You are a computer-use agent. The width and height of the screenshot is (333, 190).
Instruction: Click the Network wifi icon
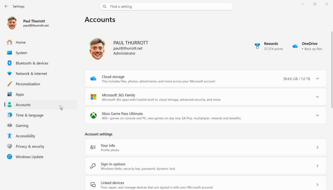tap(10, 74)
